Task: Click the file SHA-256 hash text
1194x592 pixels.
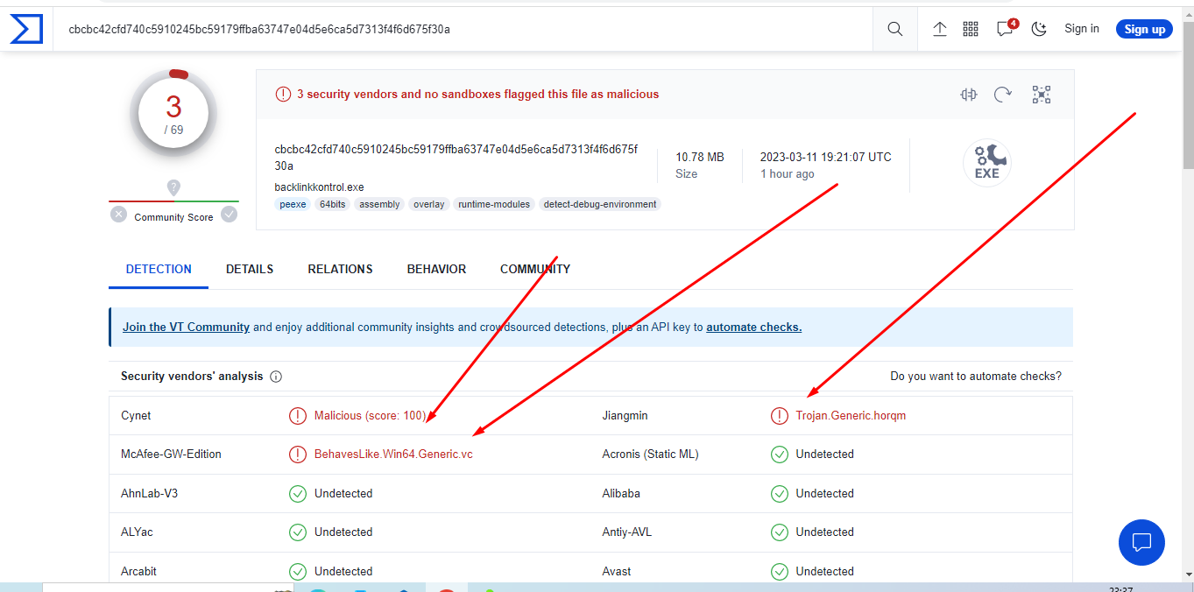Action: 456,158
